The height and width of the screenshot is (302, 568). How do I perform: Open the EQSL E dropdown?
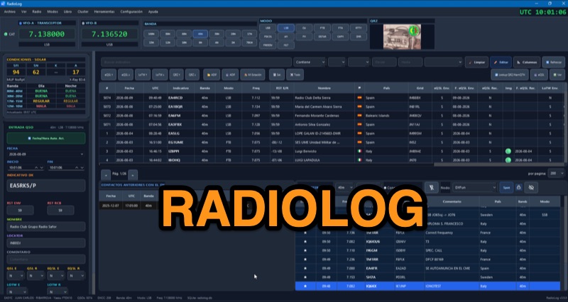click(x=56, y=276)
